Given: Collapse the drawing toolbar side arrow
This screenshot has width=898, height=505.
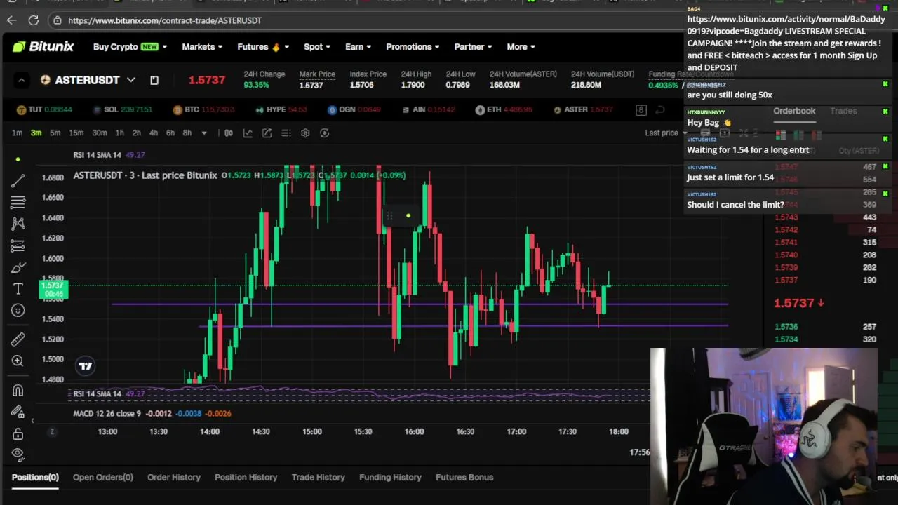Looking at the screenshot, I should coord(32,420).
